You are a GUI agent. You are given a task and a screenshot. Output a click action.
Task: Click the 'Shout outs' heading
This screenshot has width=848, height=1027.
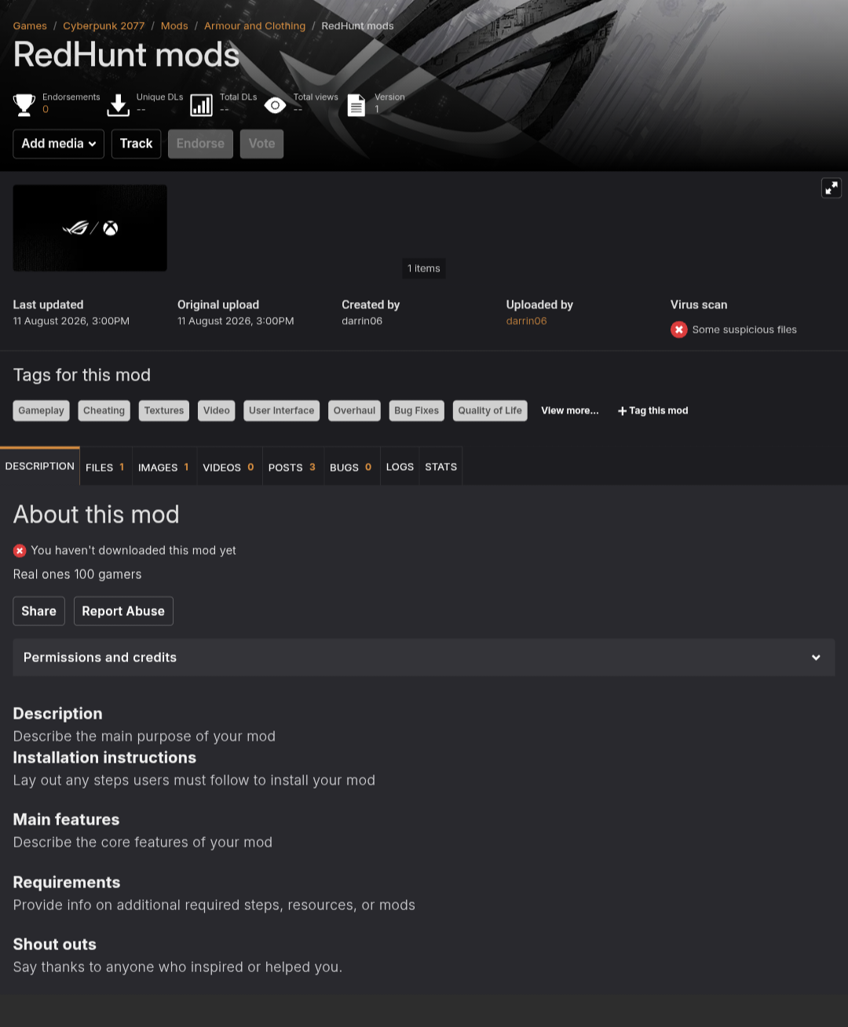click(x=55, y=945)
